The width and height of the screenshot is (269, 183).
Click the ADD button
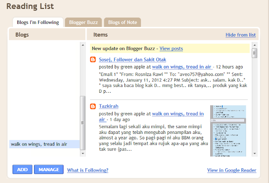(x=22, y=170)
